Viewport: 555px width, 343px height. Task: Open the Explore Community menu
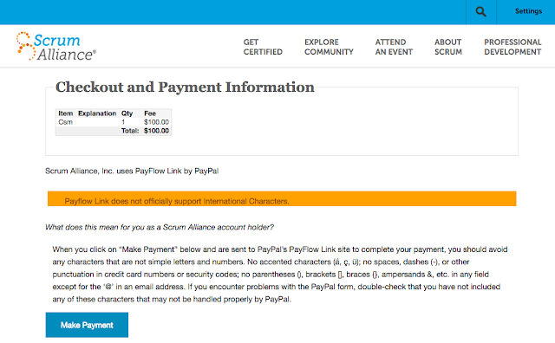[x=329, y=47]
